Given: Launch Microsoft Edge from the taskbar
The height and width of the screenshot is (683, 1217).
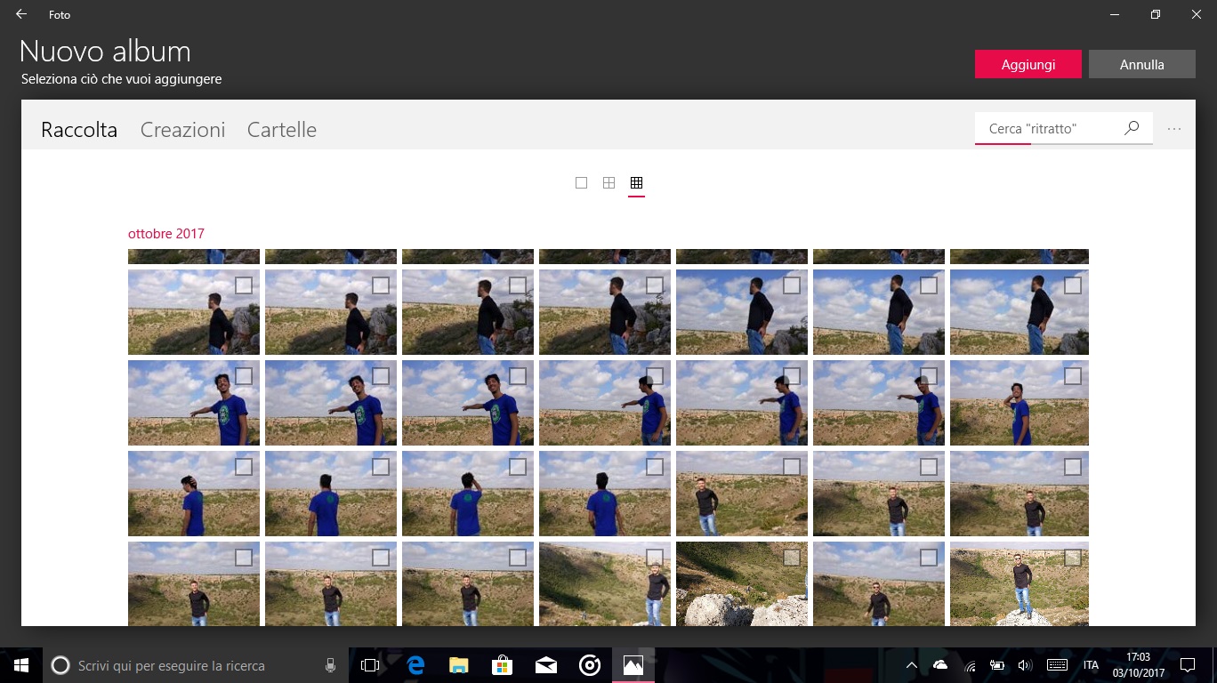Looking at the screenshot, I should (x=415, y=665).
